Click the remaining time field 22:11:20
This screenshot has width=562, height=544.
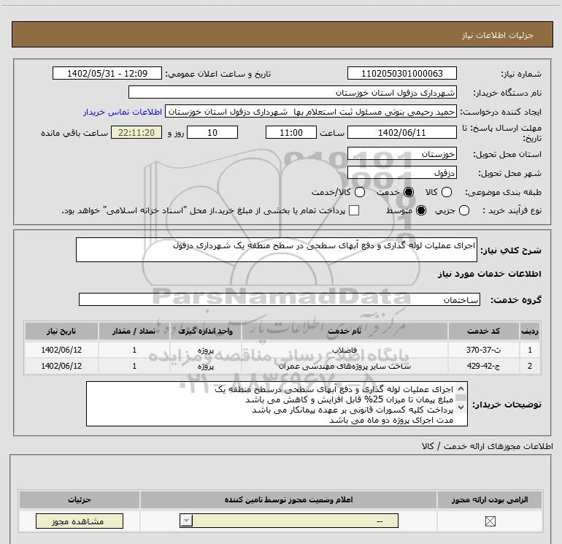click(x=136, y=132)
